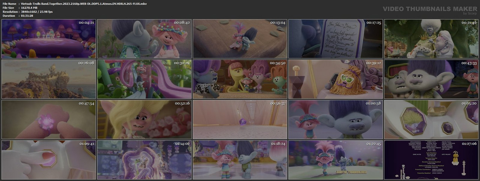Select the thumbnail timestamped 00:34:50
Viewport: 480px width, 181px height.
(240, 79)
